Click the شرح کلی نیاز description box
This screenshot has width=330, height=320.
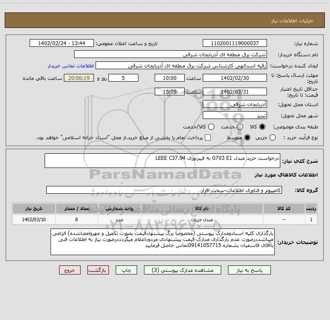pyautogui.click(x=162, y=161)
